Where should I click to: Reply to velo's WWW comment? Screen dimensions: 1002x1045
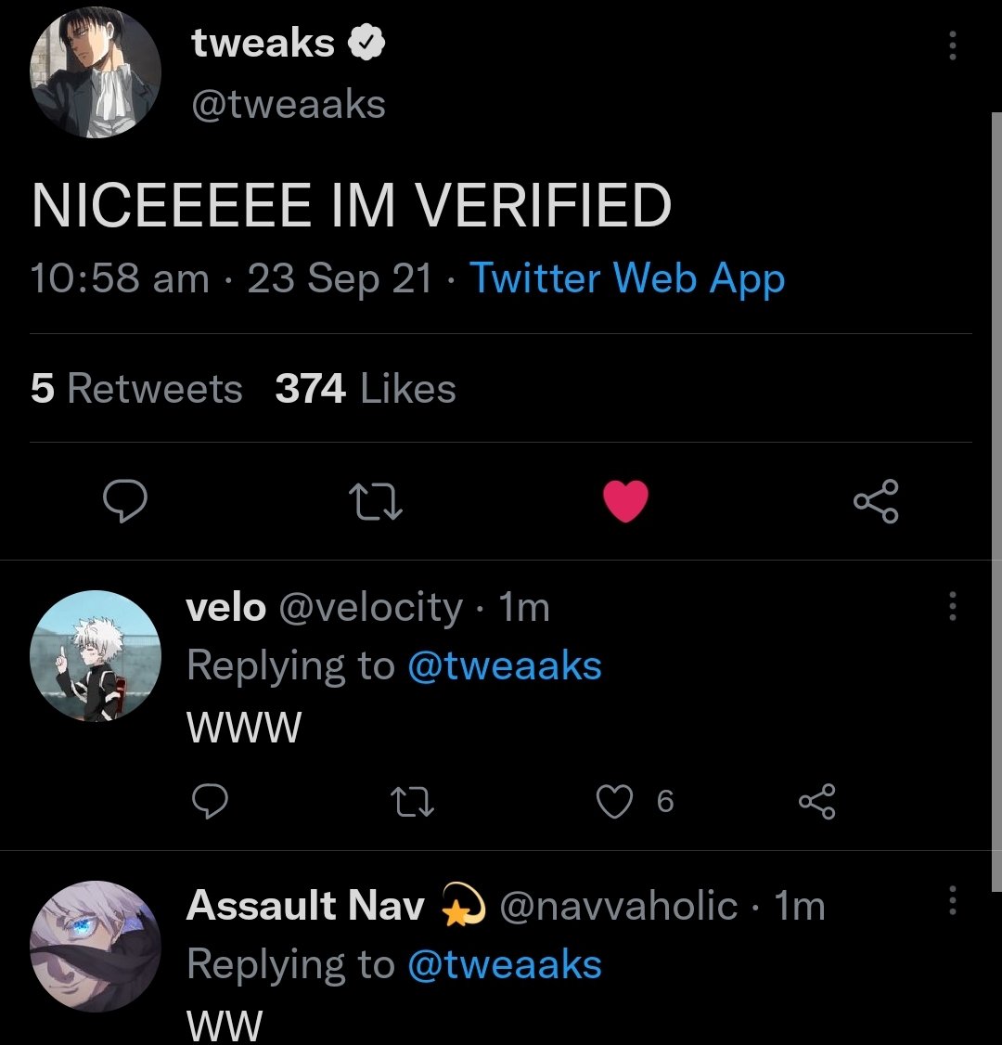(210, 801)
